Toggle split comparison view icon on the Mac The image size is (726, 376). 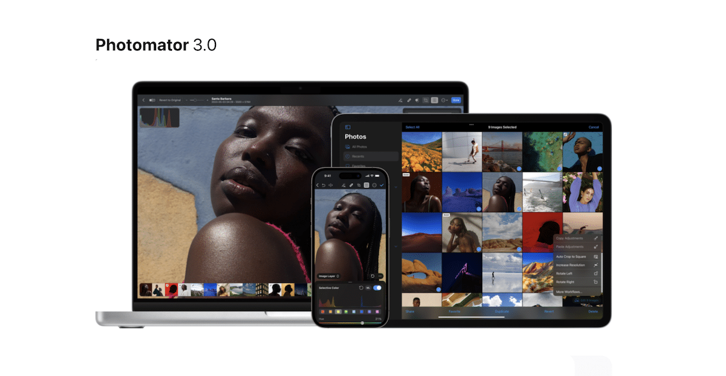[x=152, y=100]
